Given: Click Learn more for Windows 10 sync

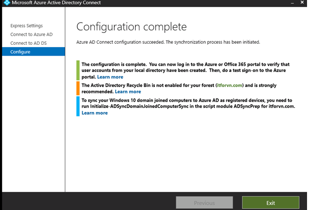Looking at the screenshot, I should coord(94,113).
